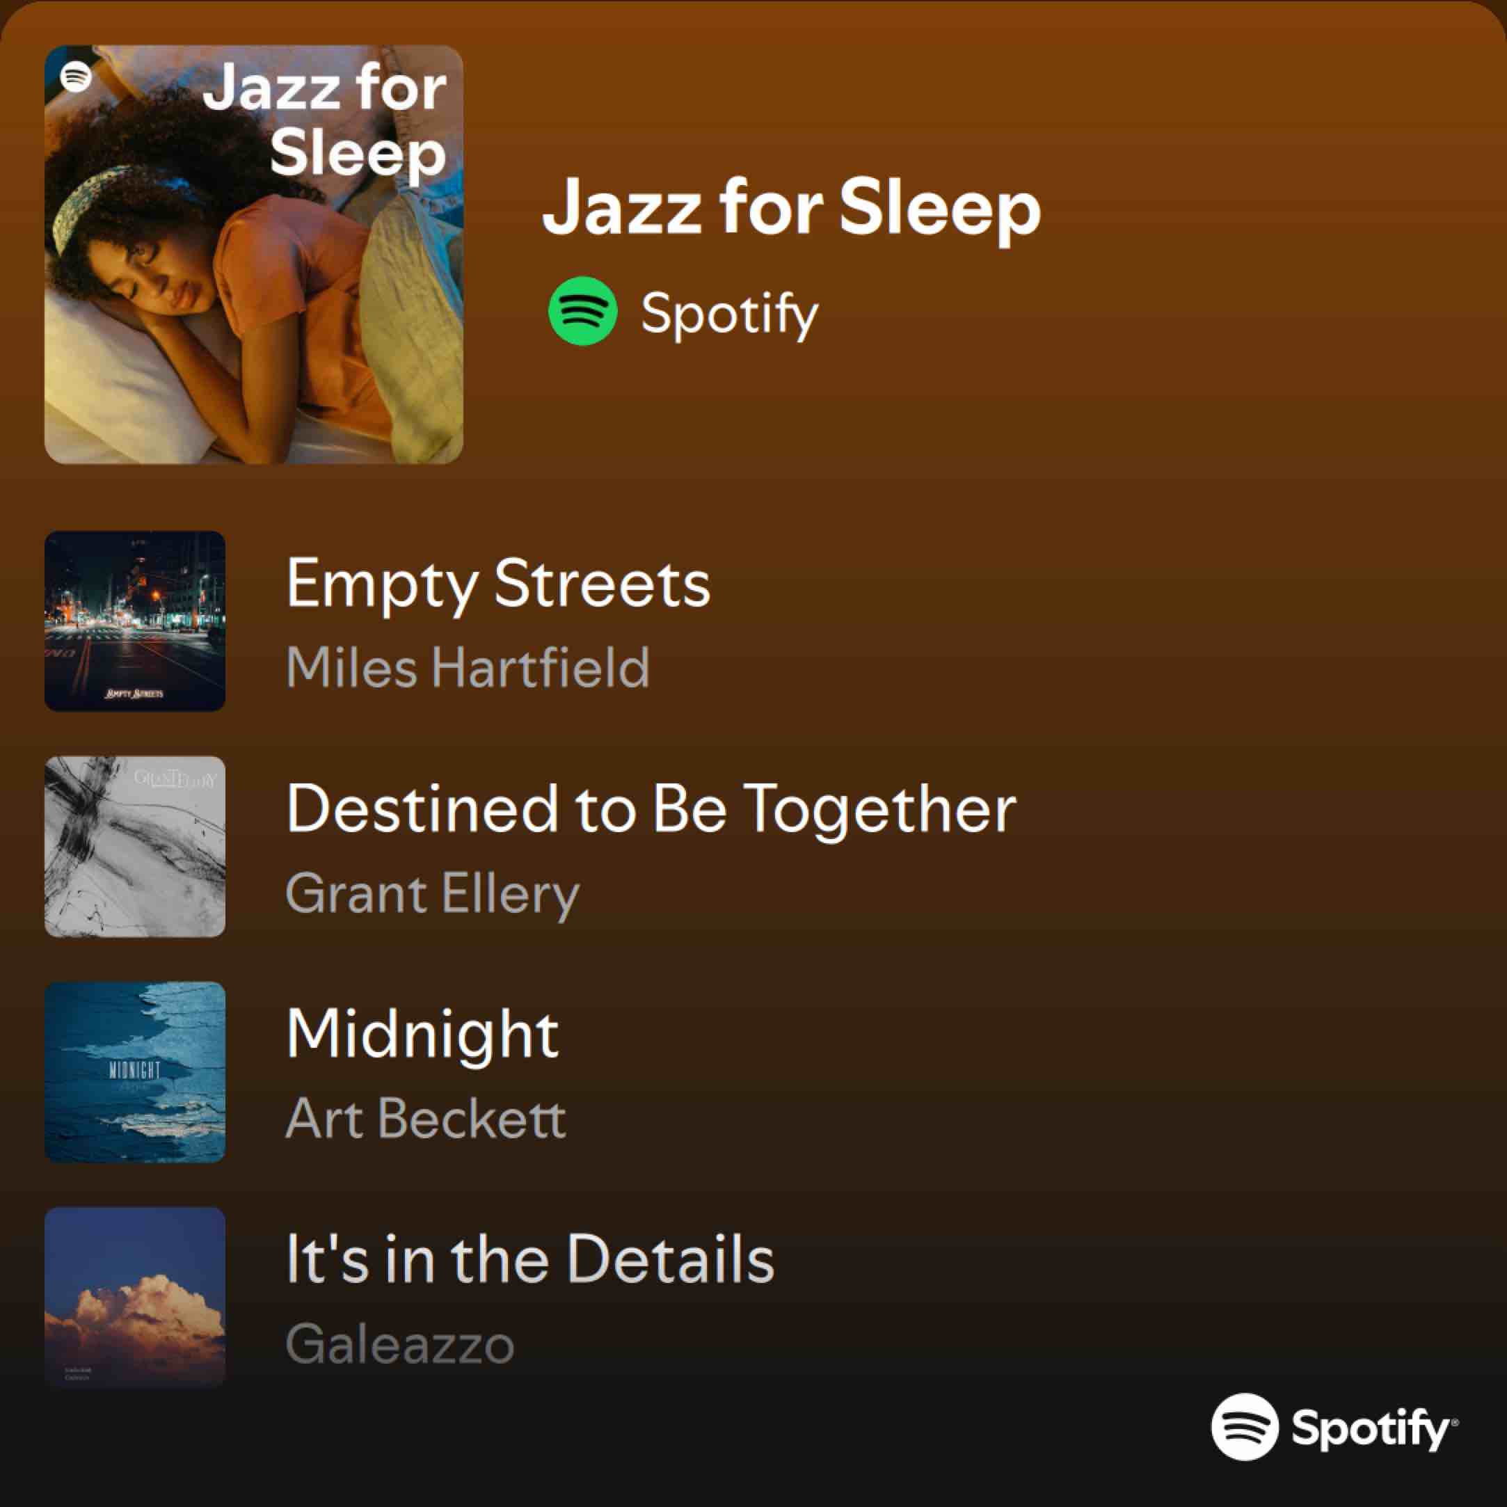Click the small Spotify icon on playlist cover
Screen dimensions: 1507x1507
(77, 77)
